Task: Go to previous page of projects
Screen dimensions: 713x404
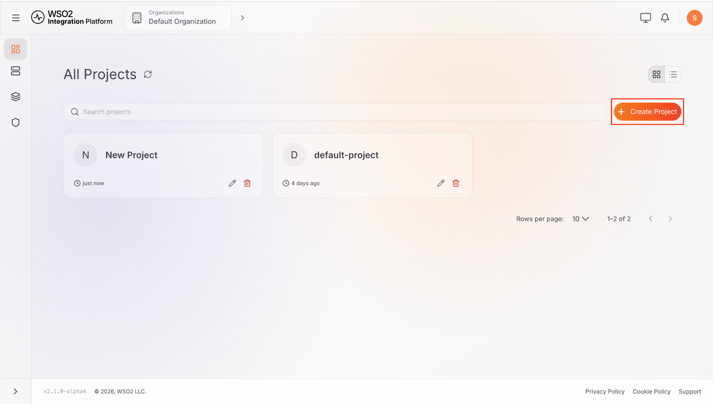Action: pos(651,219)
